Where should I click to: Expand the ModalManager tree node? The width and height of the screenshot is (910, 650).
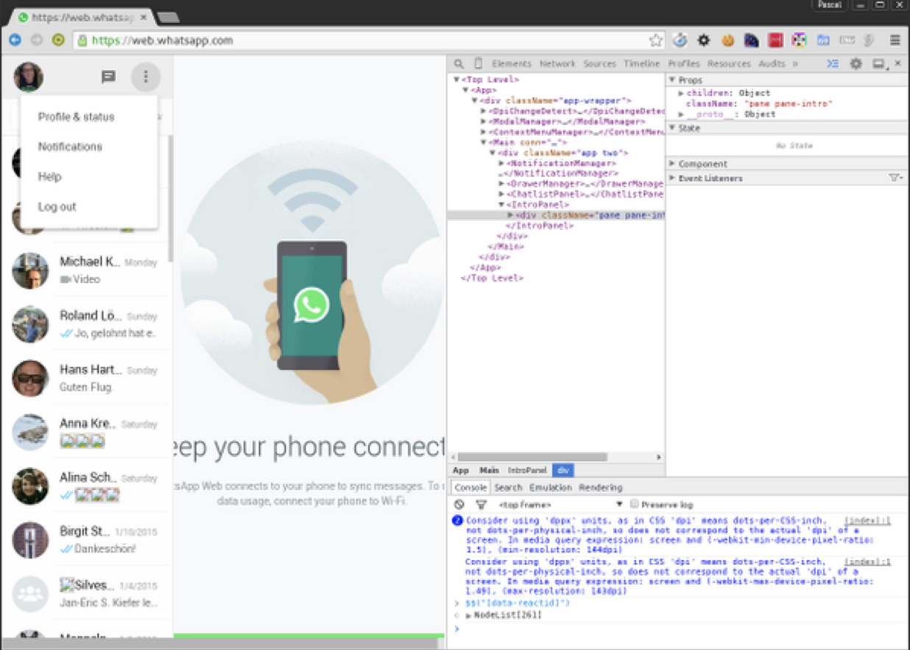click(484, 122)
